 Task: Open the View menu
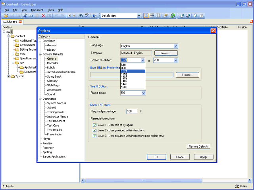tap(24, 10)
